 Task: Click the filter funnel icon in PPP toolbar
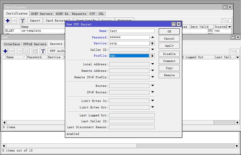(x=43, y=51)
